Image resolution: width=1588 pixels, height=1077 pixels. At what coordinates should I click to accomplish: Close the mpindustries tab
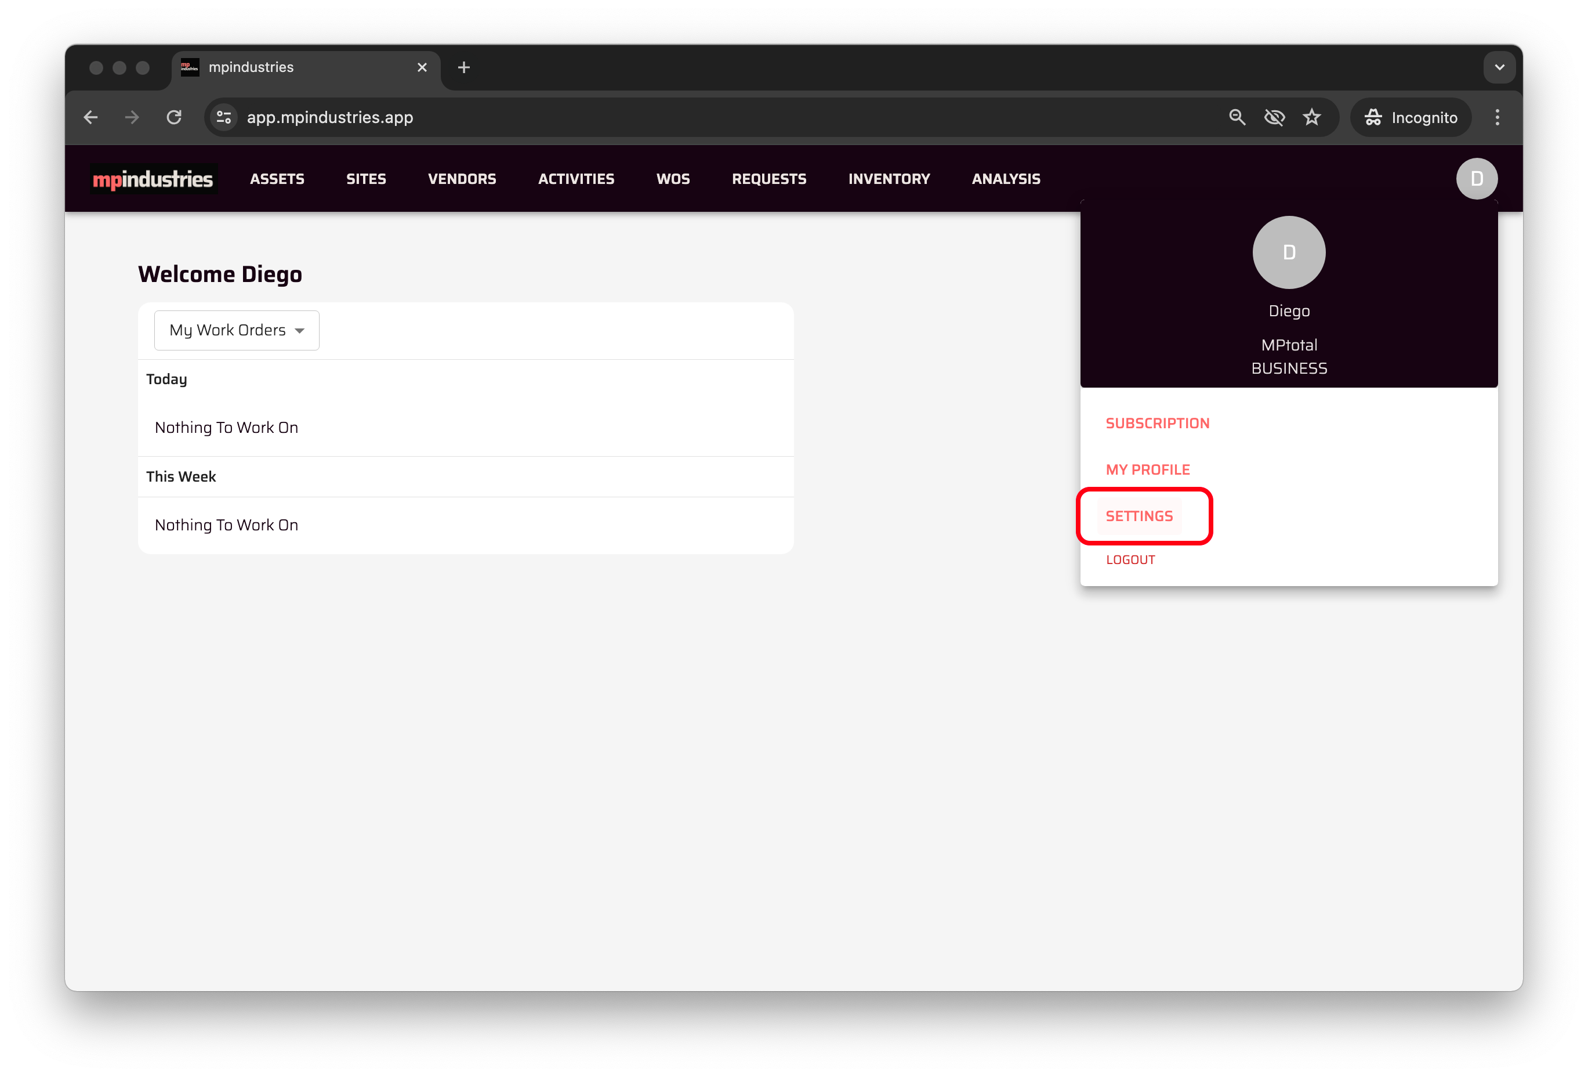pyautogui.click(x=422, y=68)
